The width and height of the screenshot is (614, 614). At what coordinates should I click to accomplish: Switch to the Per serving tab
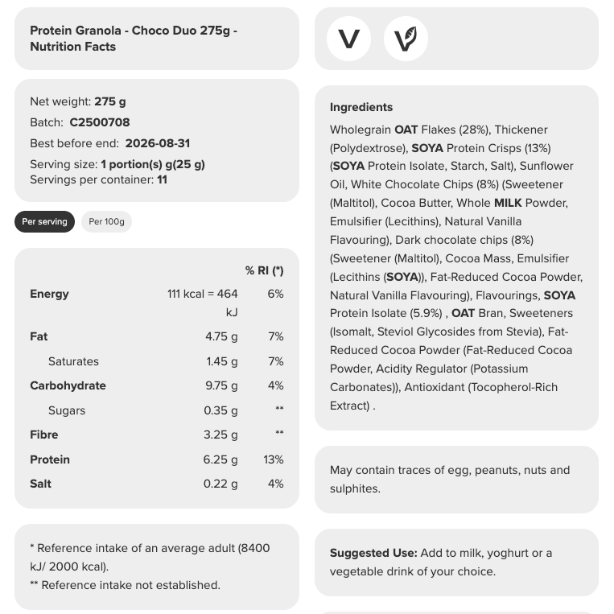click(x=44, y=221)
